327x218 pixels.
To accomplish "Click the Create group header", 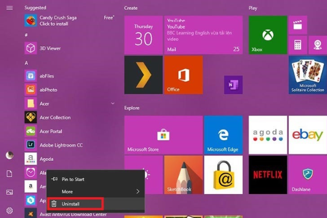I will (x=131, y=8).
